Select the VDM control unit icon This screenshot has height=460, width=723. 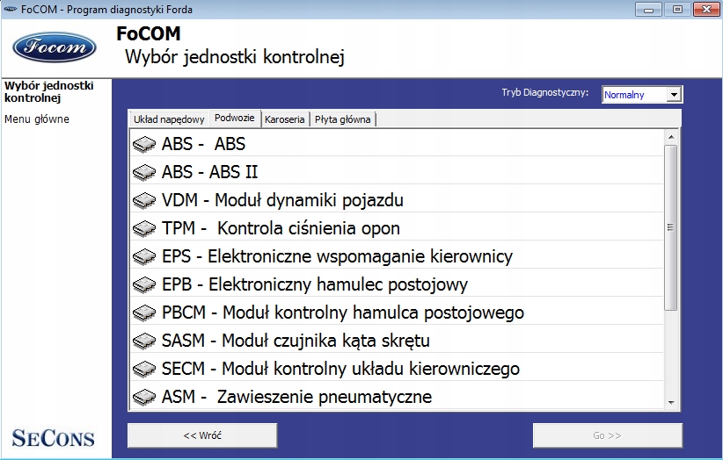[145, 200]
